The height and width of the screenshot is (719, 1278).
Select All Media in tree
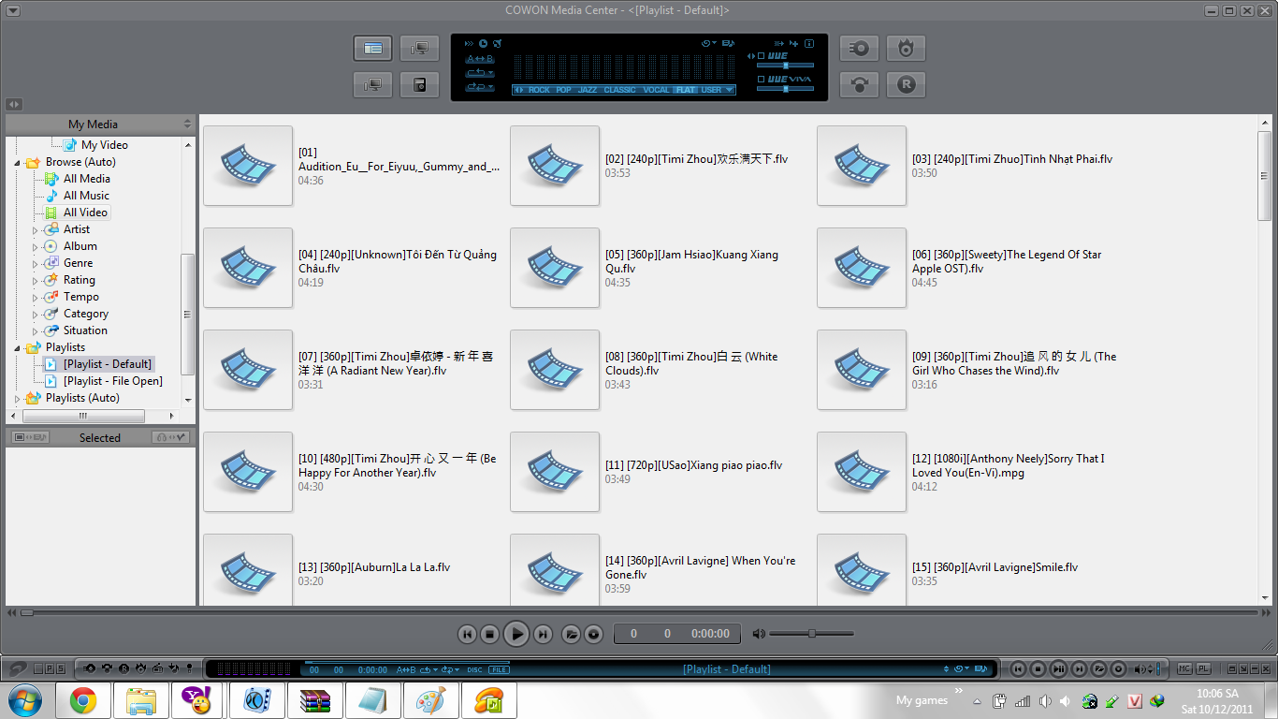[x=86, y=179]
